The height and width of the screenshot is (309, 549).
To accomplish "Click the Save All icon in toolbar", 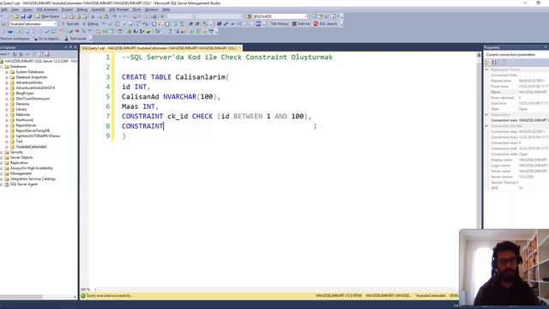I will click(x=29, y=16).
